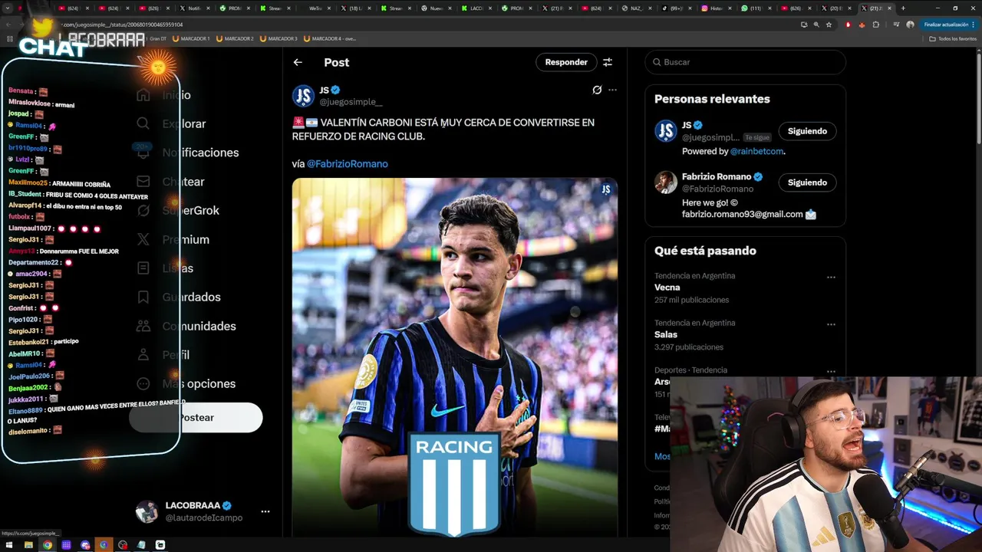This screenshot has width=982, height=552.
Task: Open MARCADOR 1 bookmark
Action: click(x=191, y=38)
